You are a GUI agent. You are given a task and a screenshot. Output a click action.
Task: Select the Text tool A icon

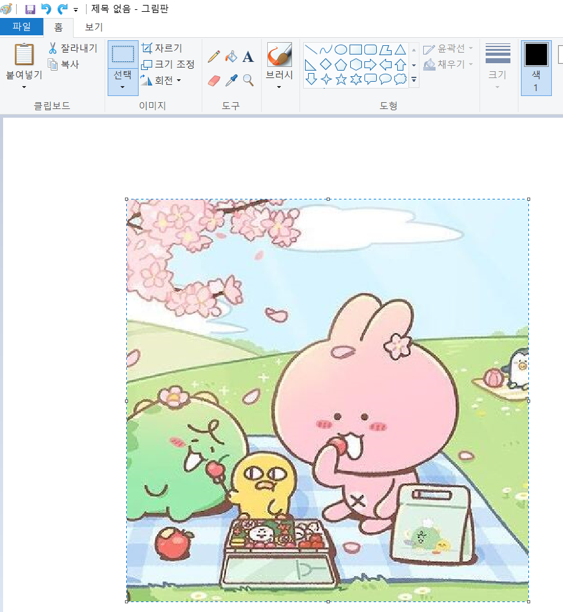(248, 56)
